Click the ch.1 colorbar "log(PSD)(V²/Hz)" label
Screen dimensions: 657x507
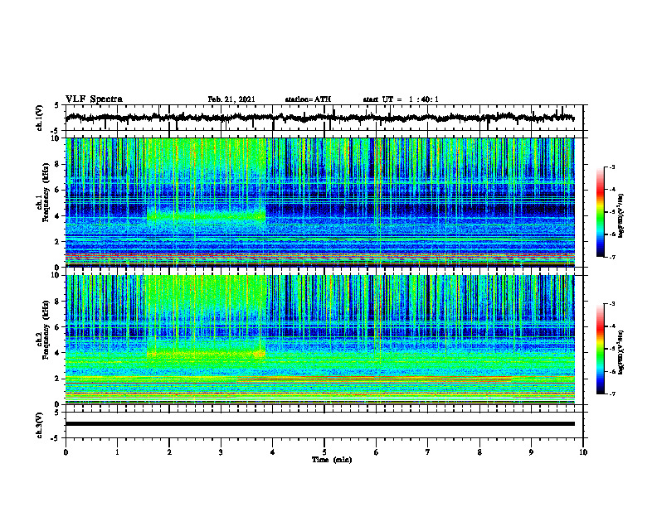[x=621, y=216]
